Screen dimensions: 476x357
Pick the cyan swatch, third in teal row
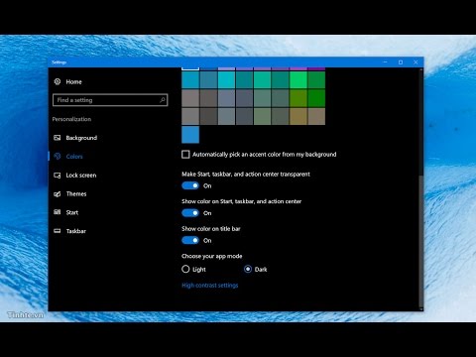tap(226, 79)
